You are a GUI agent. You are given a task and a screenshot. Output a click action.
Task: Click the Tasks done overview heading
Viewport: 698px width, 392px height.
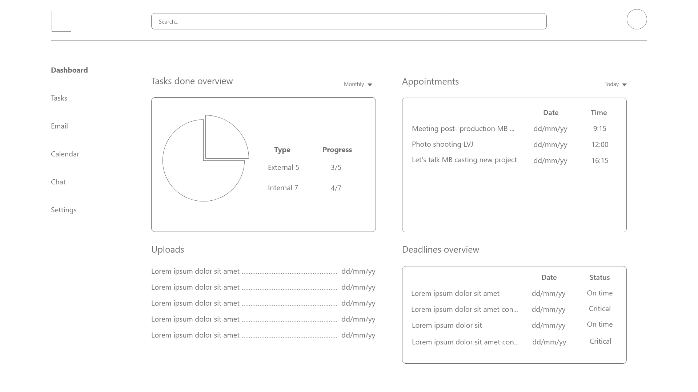click(x=192, y=81)
